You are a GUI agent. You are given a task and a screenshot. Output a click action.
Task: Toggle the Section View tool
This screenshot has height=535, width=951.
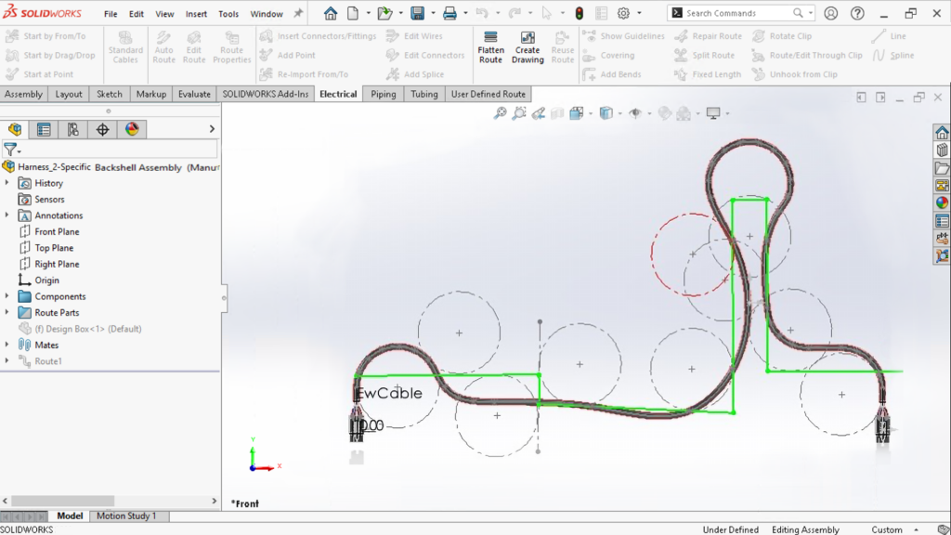point(557,111)
